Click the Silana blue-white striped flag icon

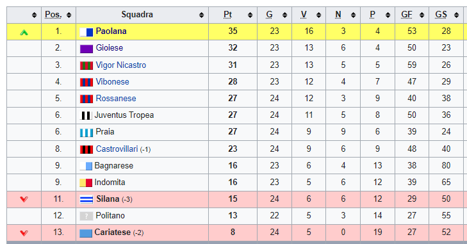click(x=86, y=200)
